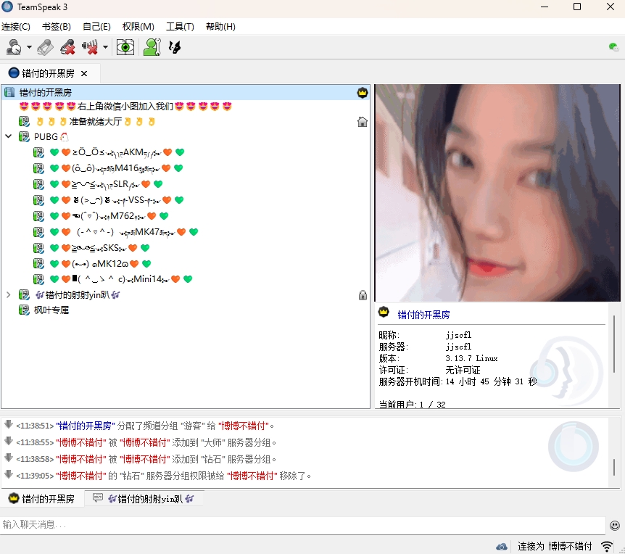Image resolution: width=625 pixels, height=554 pixels.
Task: Click the emoticon smiley button
Action: point(615,525)
